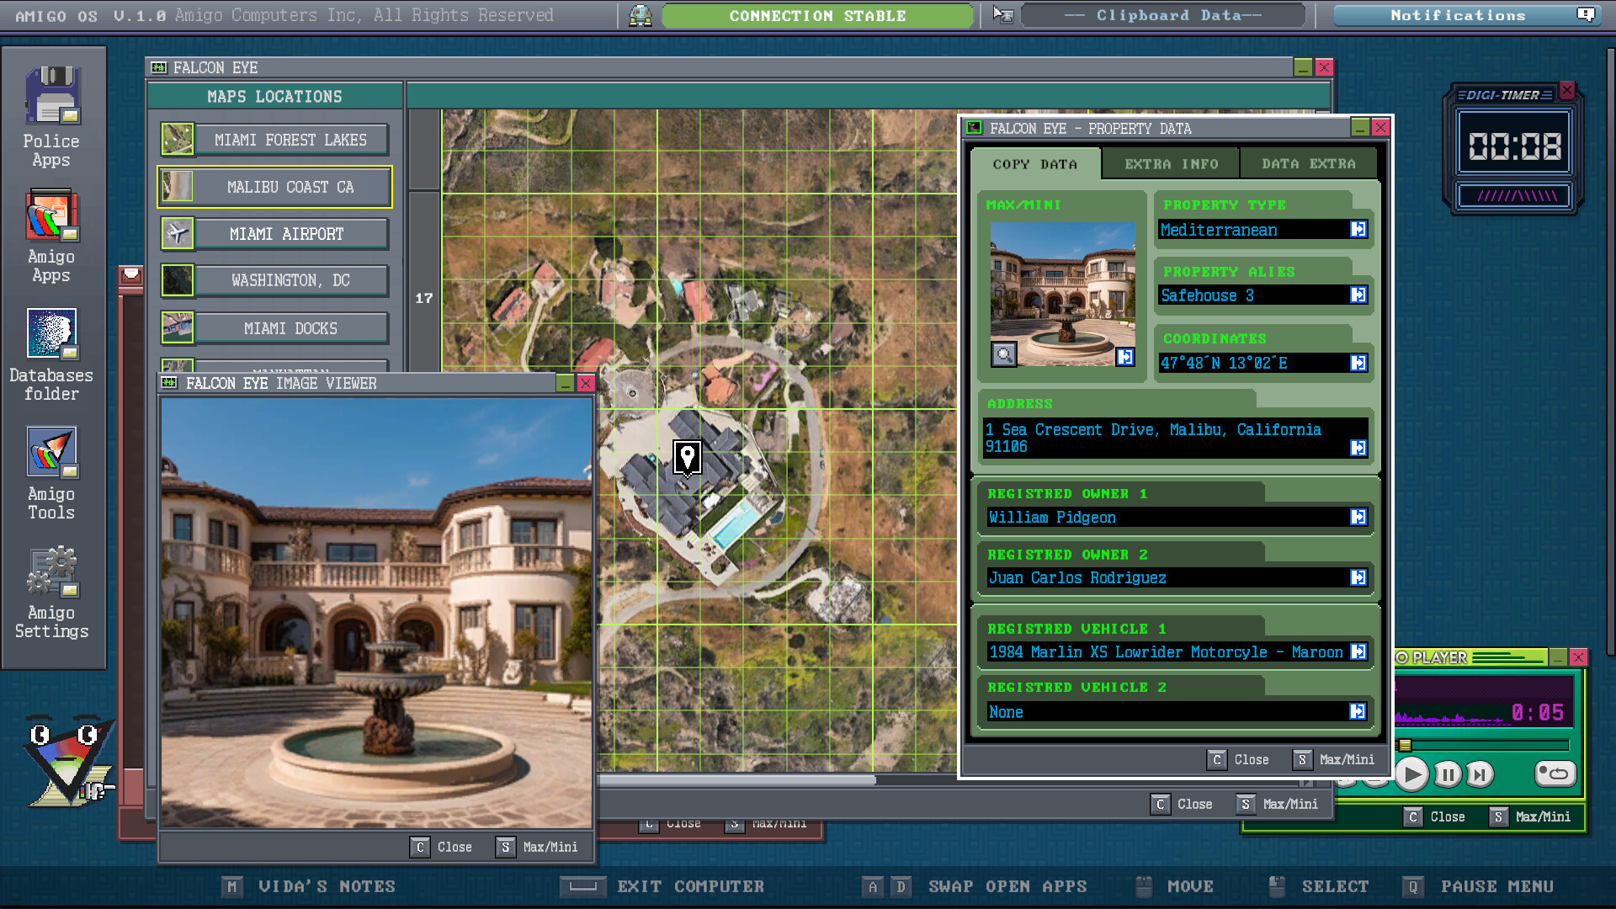
Task: Open the DATA EXTRA tab
Action: (1309, 163)
